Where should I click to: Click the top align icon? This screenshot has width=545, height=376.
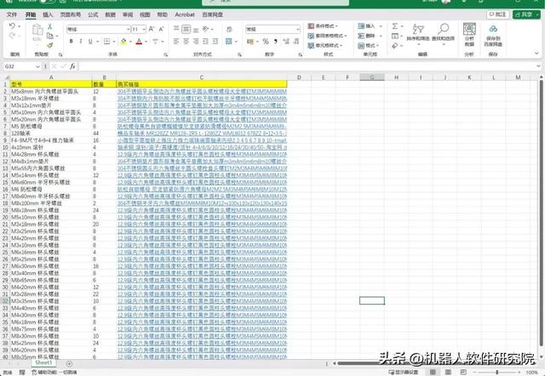tap(176, 29)
